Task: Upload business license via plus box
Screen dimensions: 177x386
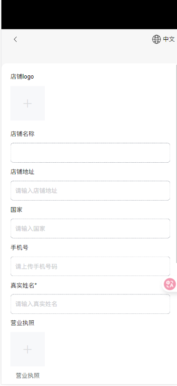Action: pyautogui.click(x=28, y=349)
